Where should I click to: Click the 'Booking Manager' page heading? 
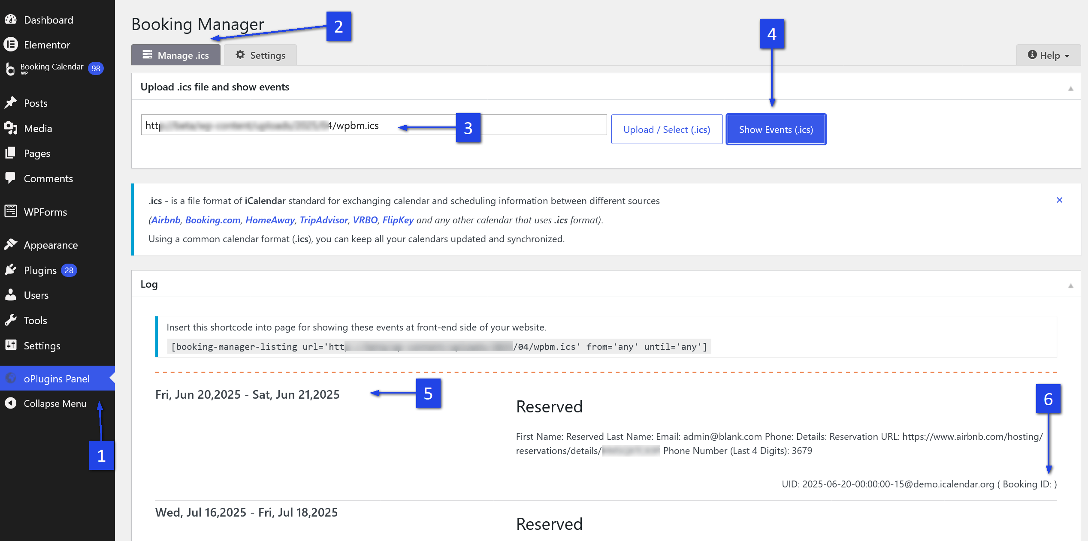coord(197,24)
